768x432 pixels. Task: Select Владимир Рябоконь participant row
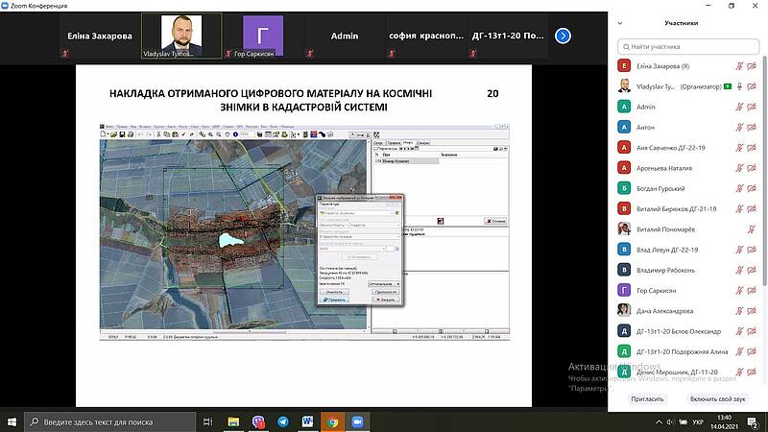tap(687, 270)
